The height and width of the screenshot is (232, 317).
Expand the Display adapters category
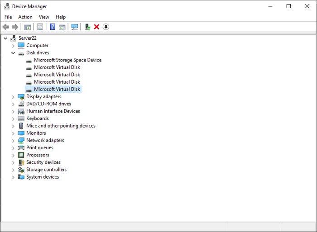(x=13, y=97)
